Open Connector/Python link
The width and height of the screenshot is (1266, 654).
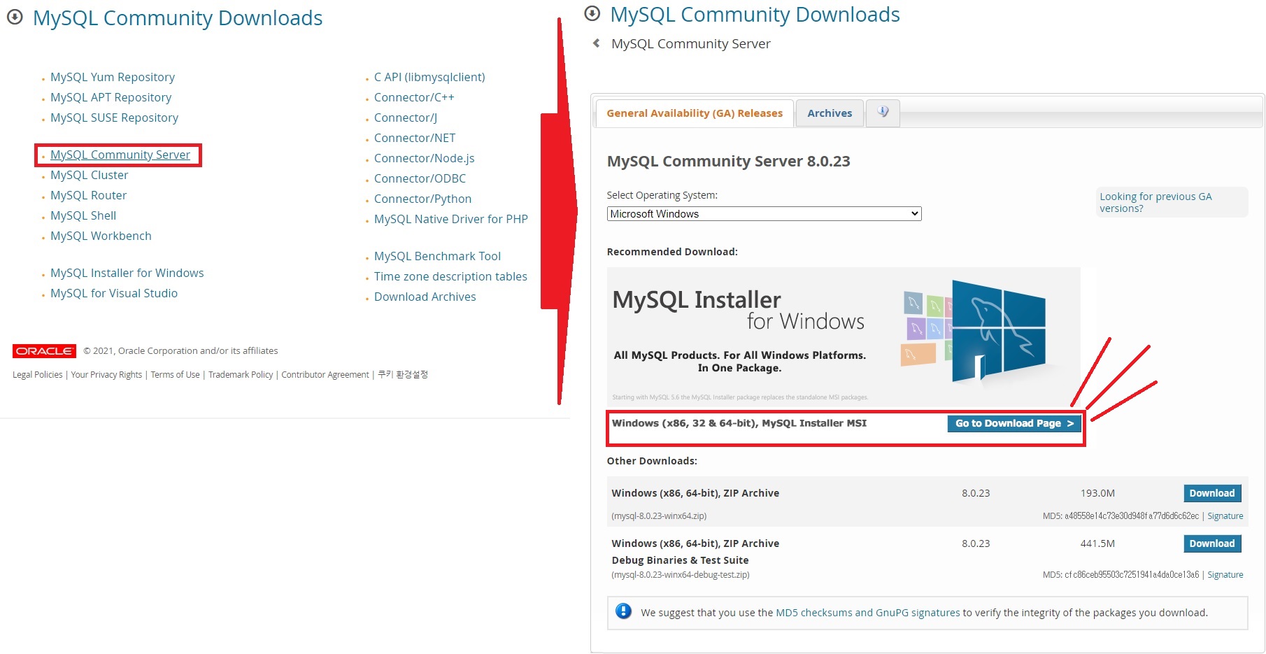coord(422,199)
